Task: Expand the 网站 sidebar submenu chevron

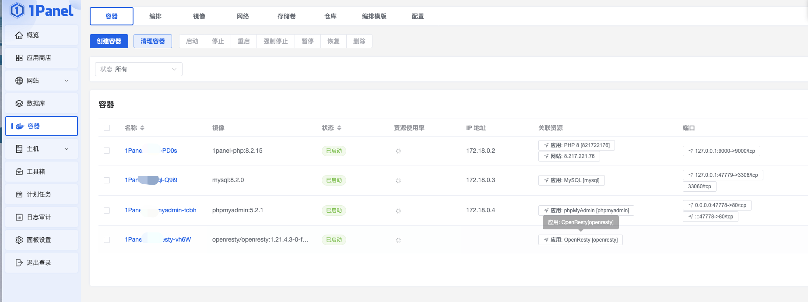Action: tap(67, 81)
